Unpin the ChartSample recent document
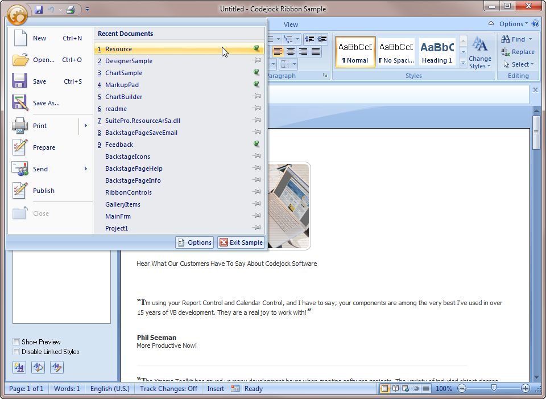 pos(257,72)
